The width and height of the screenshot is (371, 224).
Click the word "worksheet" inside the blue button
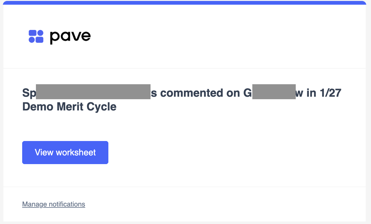76,153
